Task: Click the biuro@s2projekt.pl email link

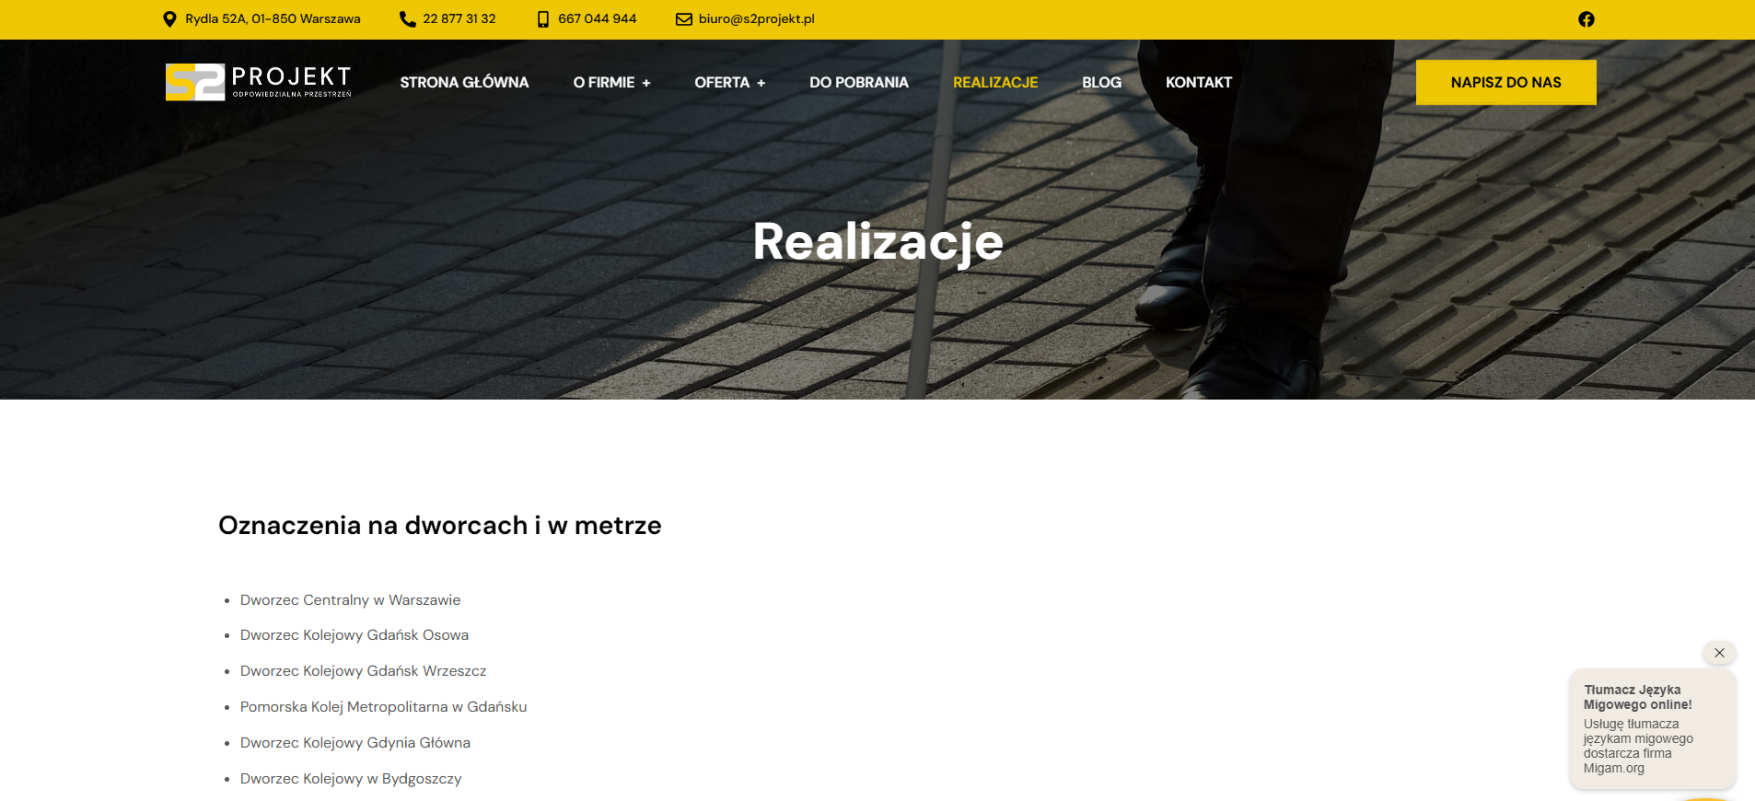Action: tap(756, 19)
